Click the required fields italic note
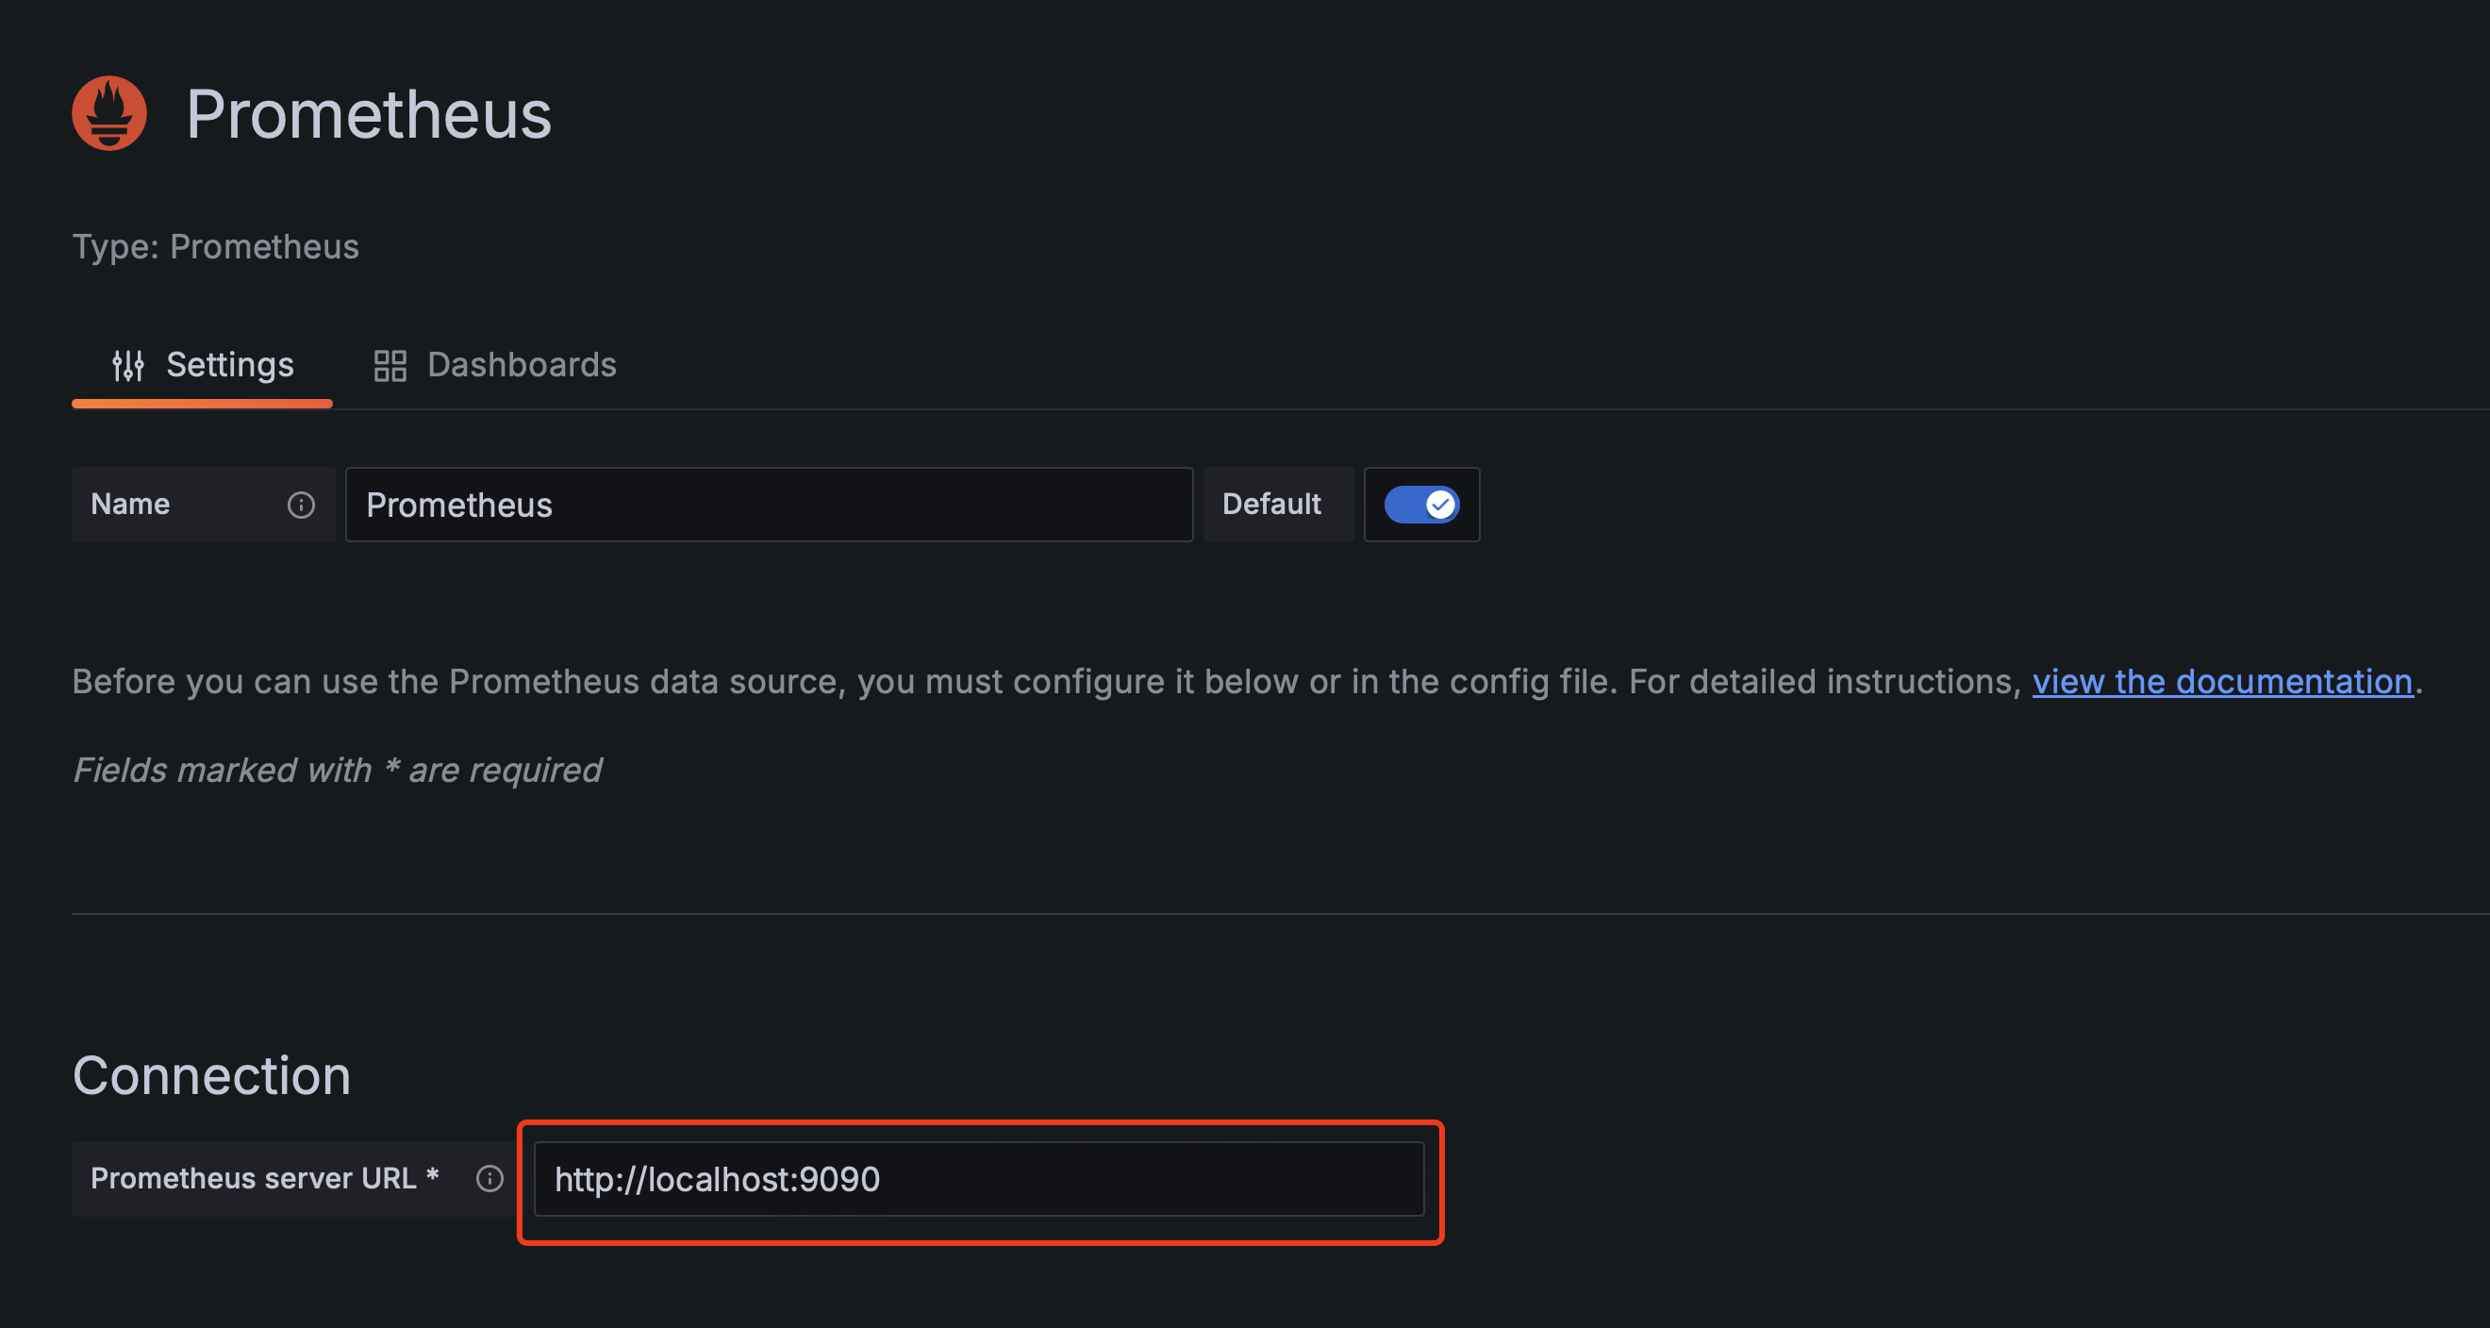This screenshot has width=2490, height=1328. tap(337, 771)
